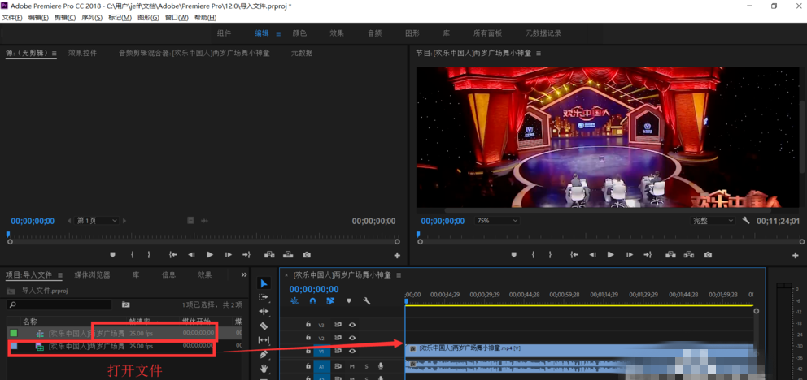The image size is (807, 380).
Task: Open timeline display settings wrench
Action: tap(367, 301)
